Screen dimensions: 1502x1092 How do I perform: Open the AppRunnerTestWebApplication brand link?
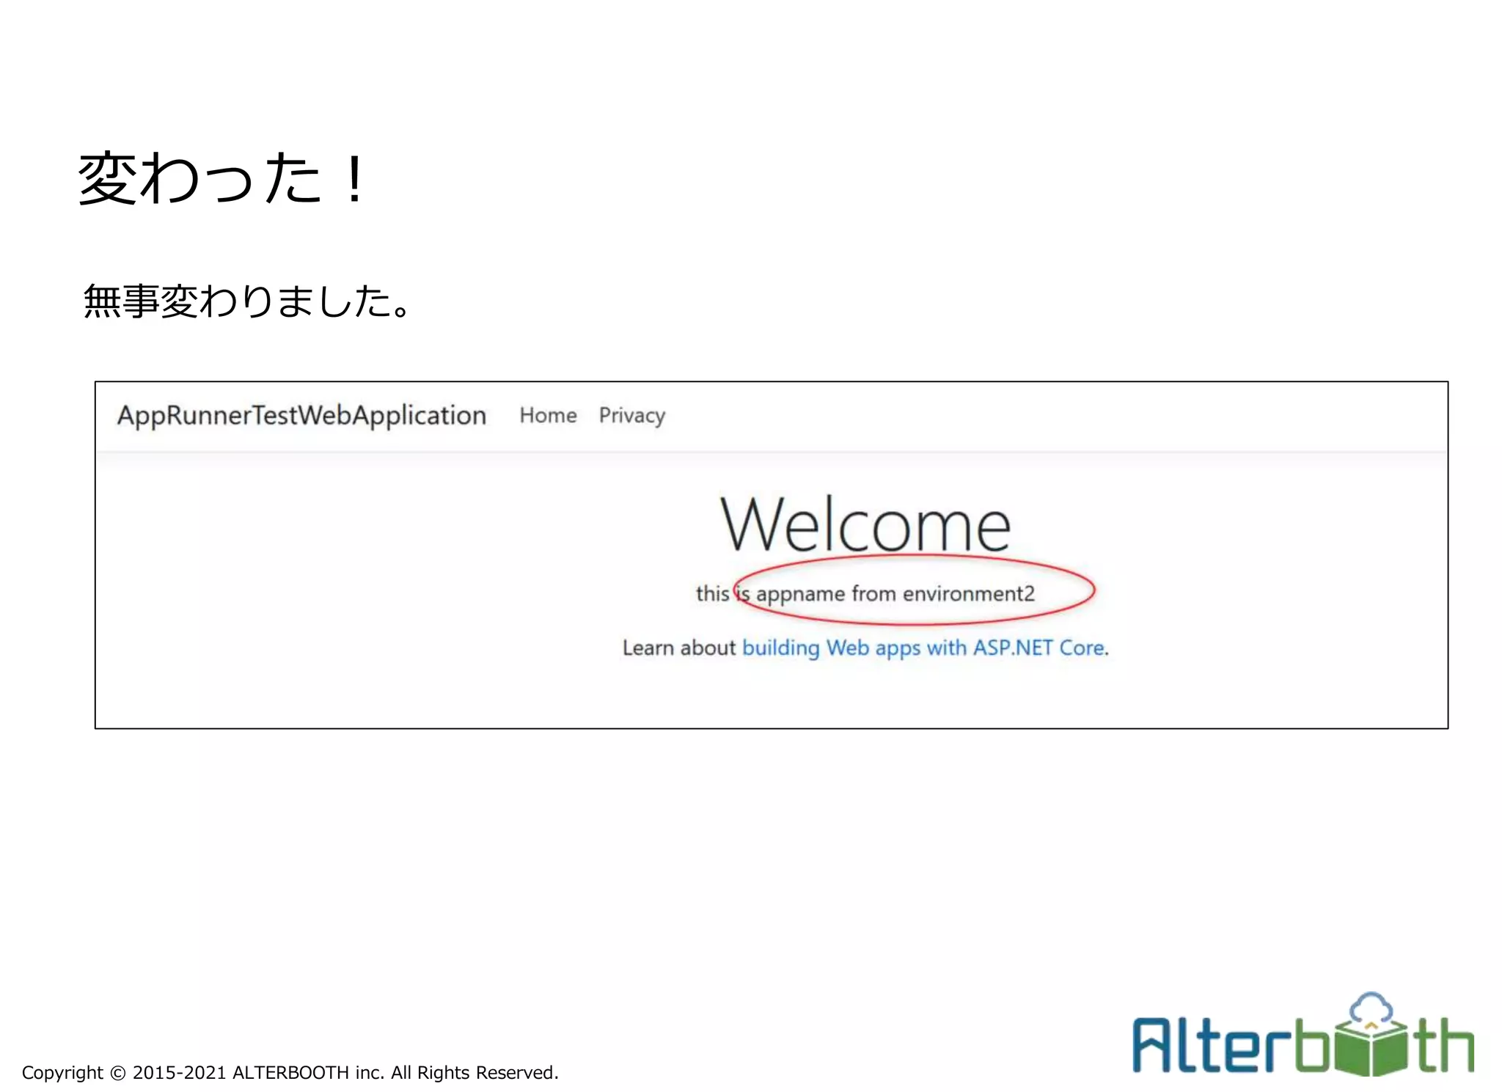[x=301, y=416]
